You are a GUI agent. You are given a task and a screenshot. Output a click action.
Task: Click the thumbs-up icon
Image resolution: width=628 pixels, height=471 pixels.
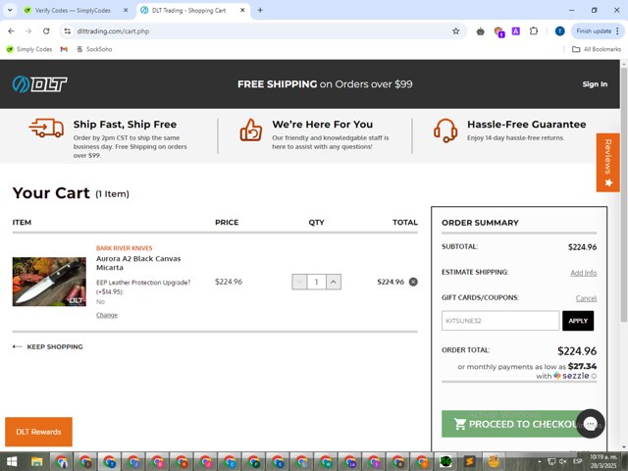(251, 130)
